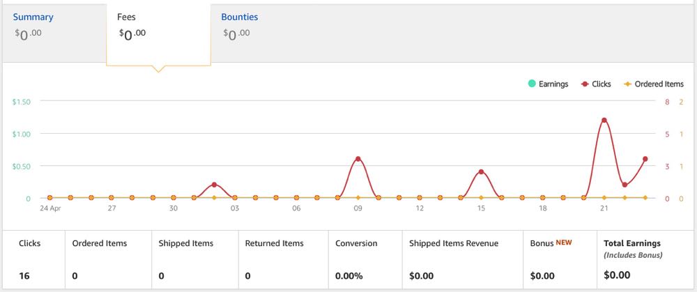Click the '$1.50' earnings axis label
The height and width of the screenshot is (292, 697).
(22, 102)
